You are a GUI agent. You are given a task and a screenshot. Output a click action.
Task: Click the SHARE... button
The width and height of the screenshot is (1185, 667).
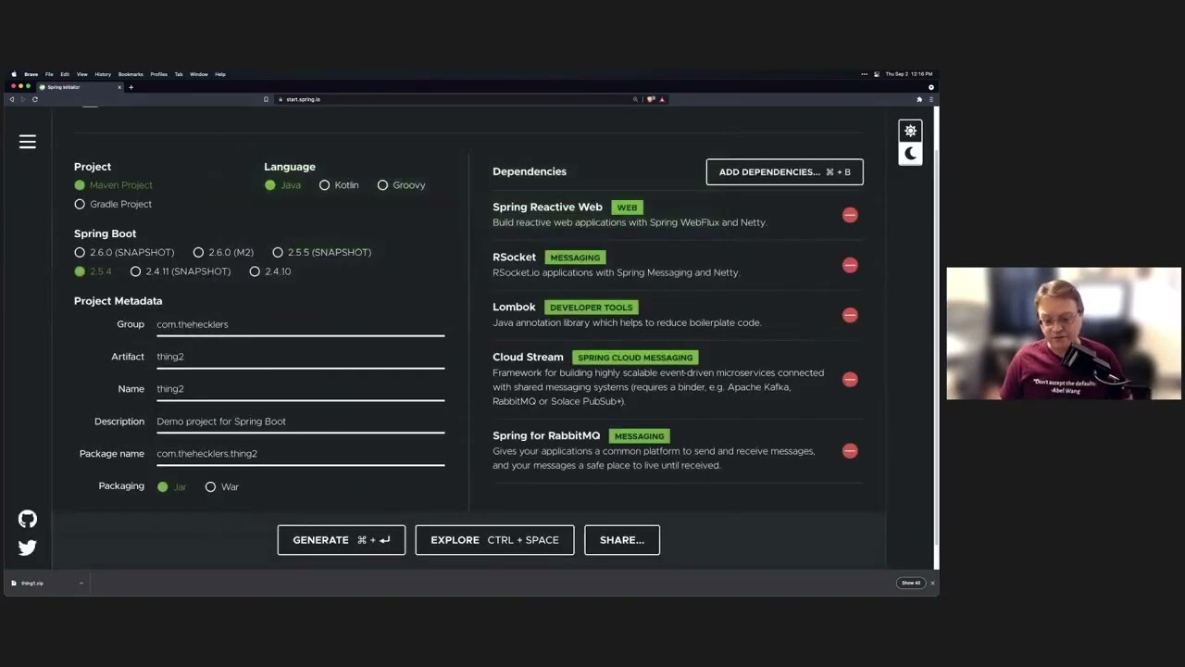coord(622,540)
